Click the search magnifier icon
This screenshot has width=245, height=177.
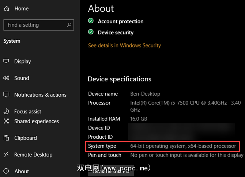[x=69, y=25]
